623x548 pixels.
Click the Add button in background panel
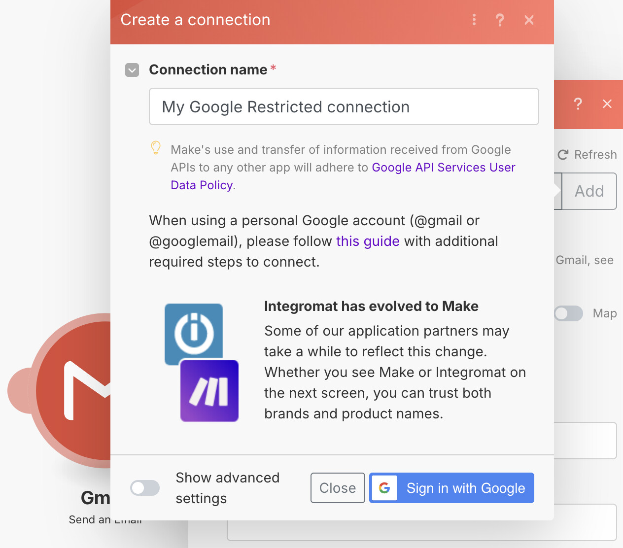point(589,191)
